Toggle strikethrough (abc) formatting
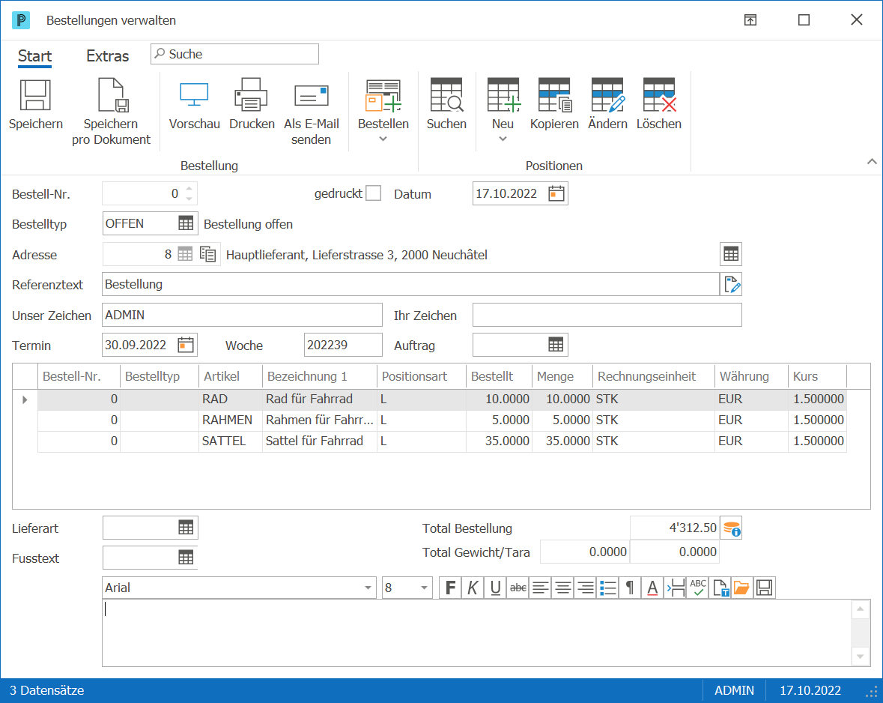Viewport: 883px width, 703px height. click(x=518, y=588)
